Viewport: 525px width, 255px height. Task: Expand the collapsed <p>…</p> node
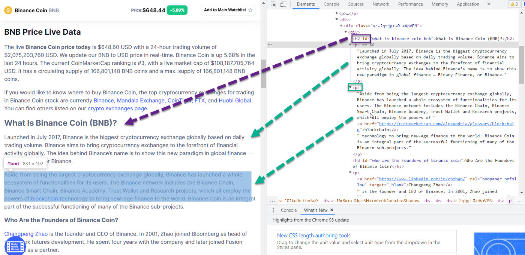337,13
